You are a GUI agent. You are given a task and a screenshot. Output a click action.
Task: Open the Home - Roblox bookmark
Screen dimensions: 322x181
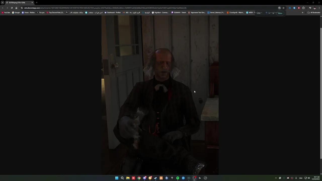[28, 13]
